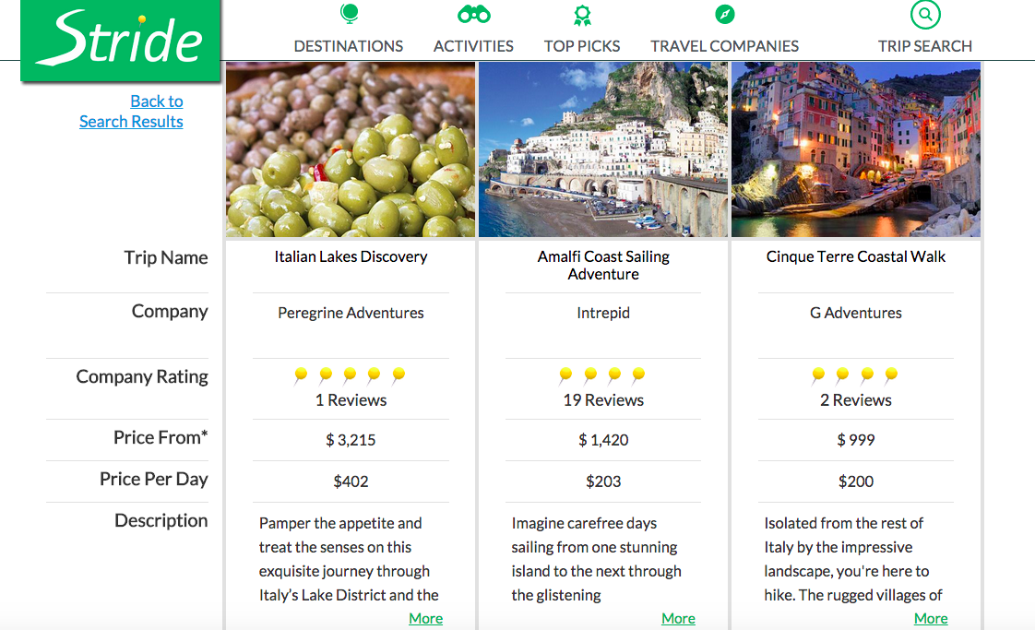Viewport: 1035px width, 630px height.
Task: Click Intrepid company rating pins
Action: (x=602, y=374)
